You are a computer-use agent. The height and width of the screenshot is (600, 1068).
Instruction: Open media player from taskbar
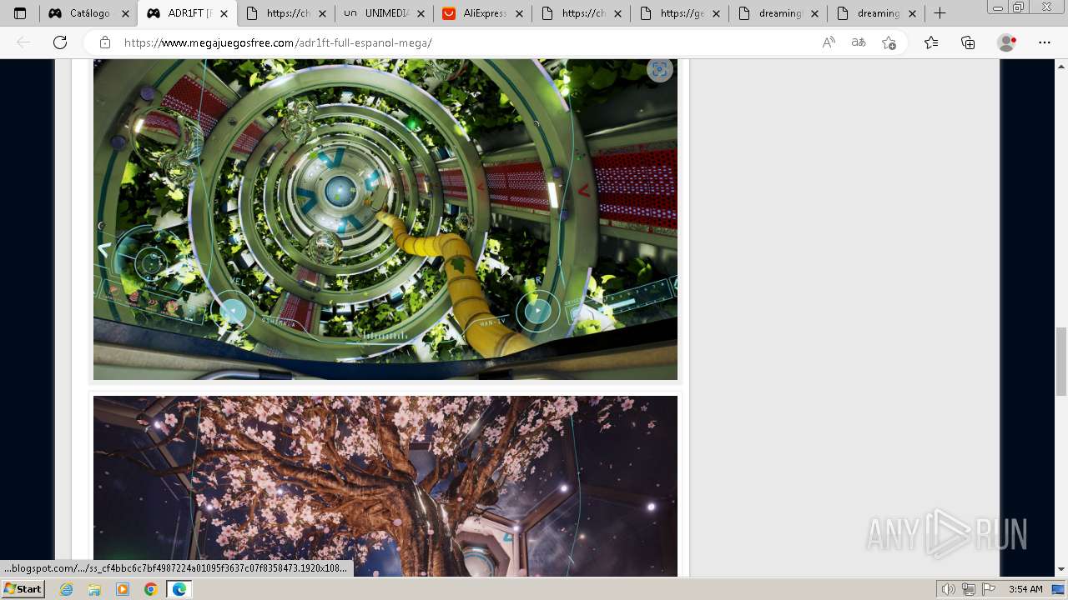point(123,589)
